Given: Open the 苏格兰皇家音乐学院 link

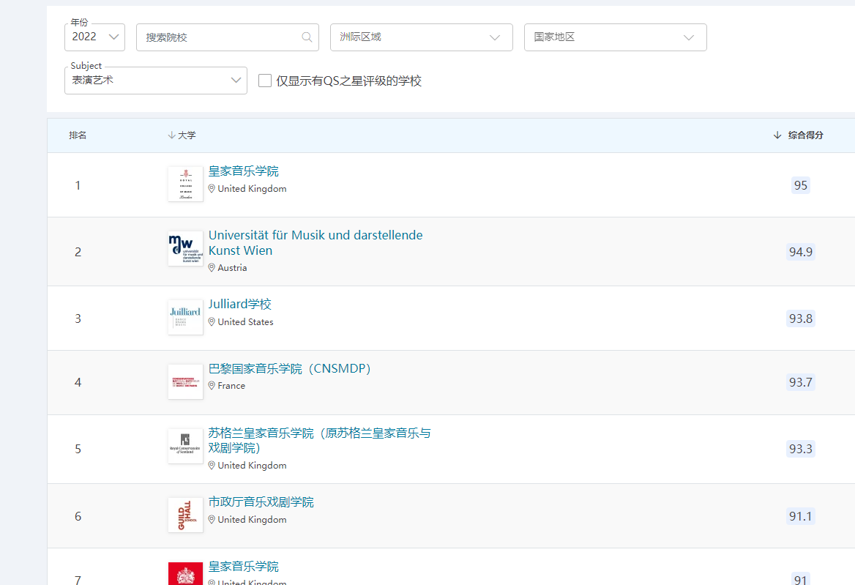Looking at the screenshot, I should tap(320, 441).
